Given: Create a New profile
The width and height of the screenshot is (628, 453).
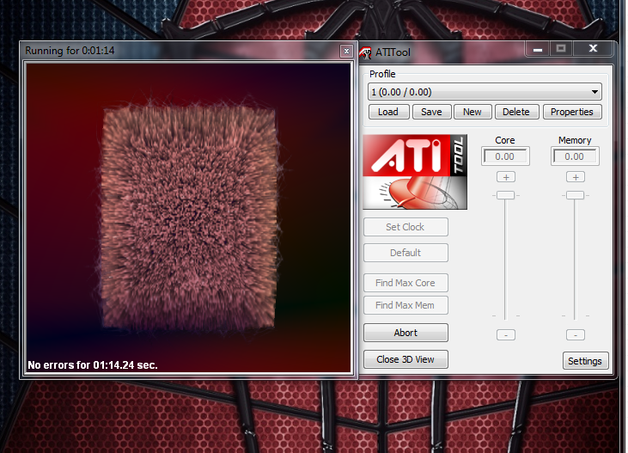Looking at the screenshot, I should coord(473,112).
